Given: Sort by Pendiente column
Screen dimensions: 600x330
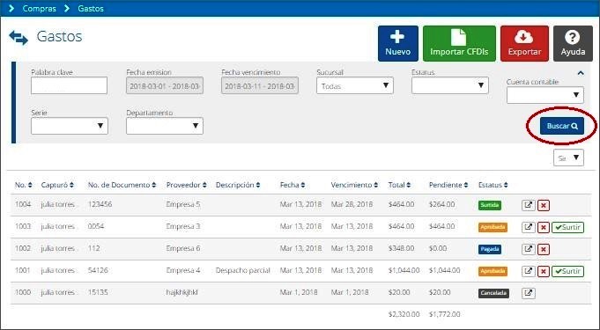Looking at the screenshot, I should (x=448, y=185).
